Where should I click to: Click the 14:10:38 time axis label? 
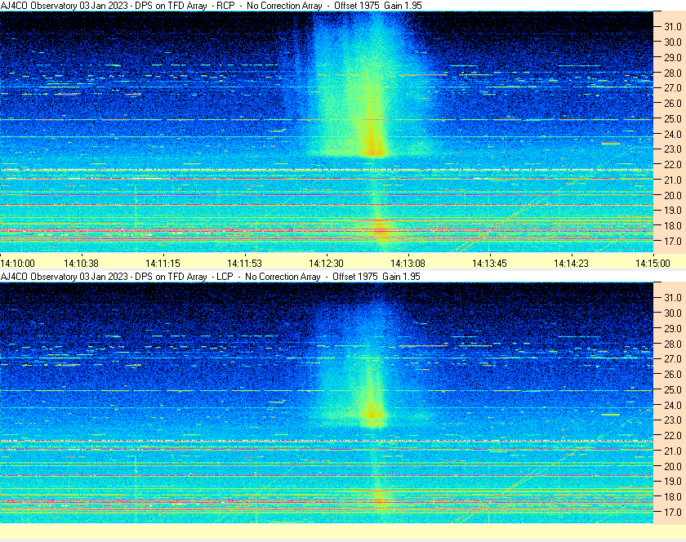[x=82, y=264]
